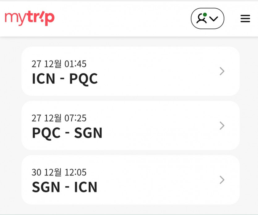Click the arrow on SGN - ICN card

pos(222,180)
